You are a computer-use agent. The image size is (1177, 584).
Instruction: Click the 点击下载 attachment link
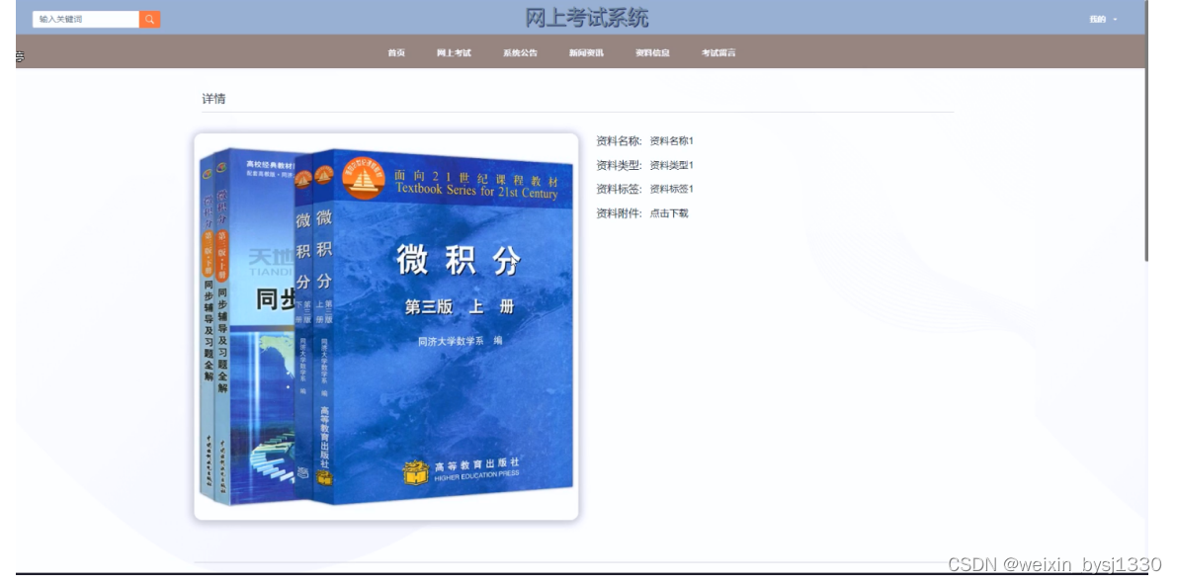[669, 213]
